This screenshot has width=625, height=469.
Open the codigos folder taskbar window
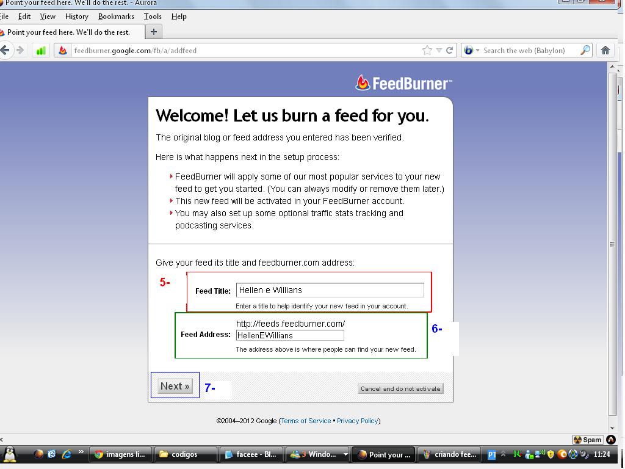click(186, 454)
